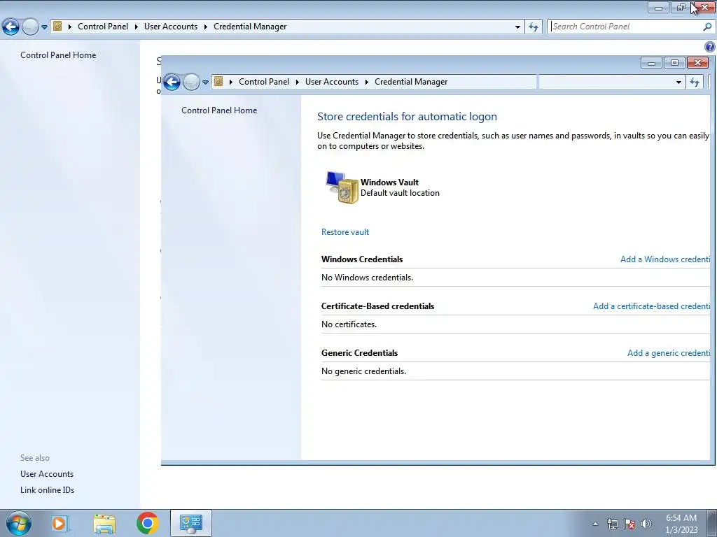This screenshot has height=537, width=717.
Task: Click taskbar clock showing 6:54 AM
Action: [681, 524]
